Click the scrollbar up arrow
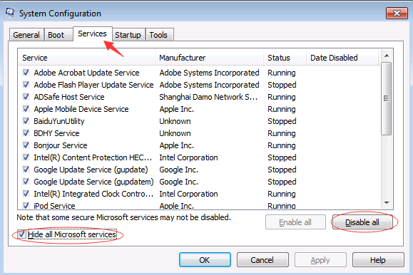 387,56
